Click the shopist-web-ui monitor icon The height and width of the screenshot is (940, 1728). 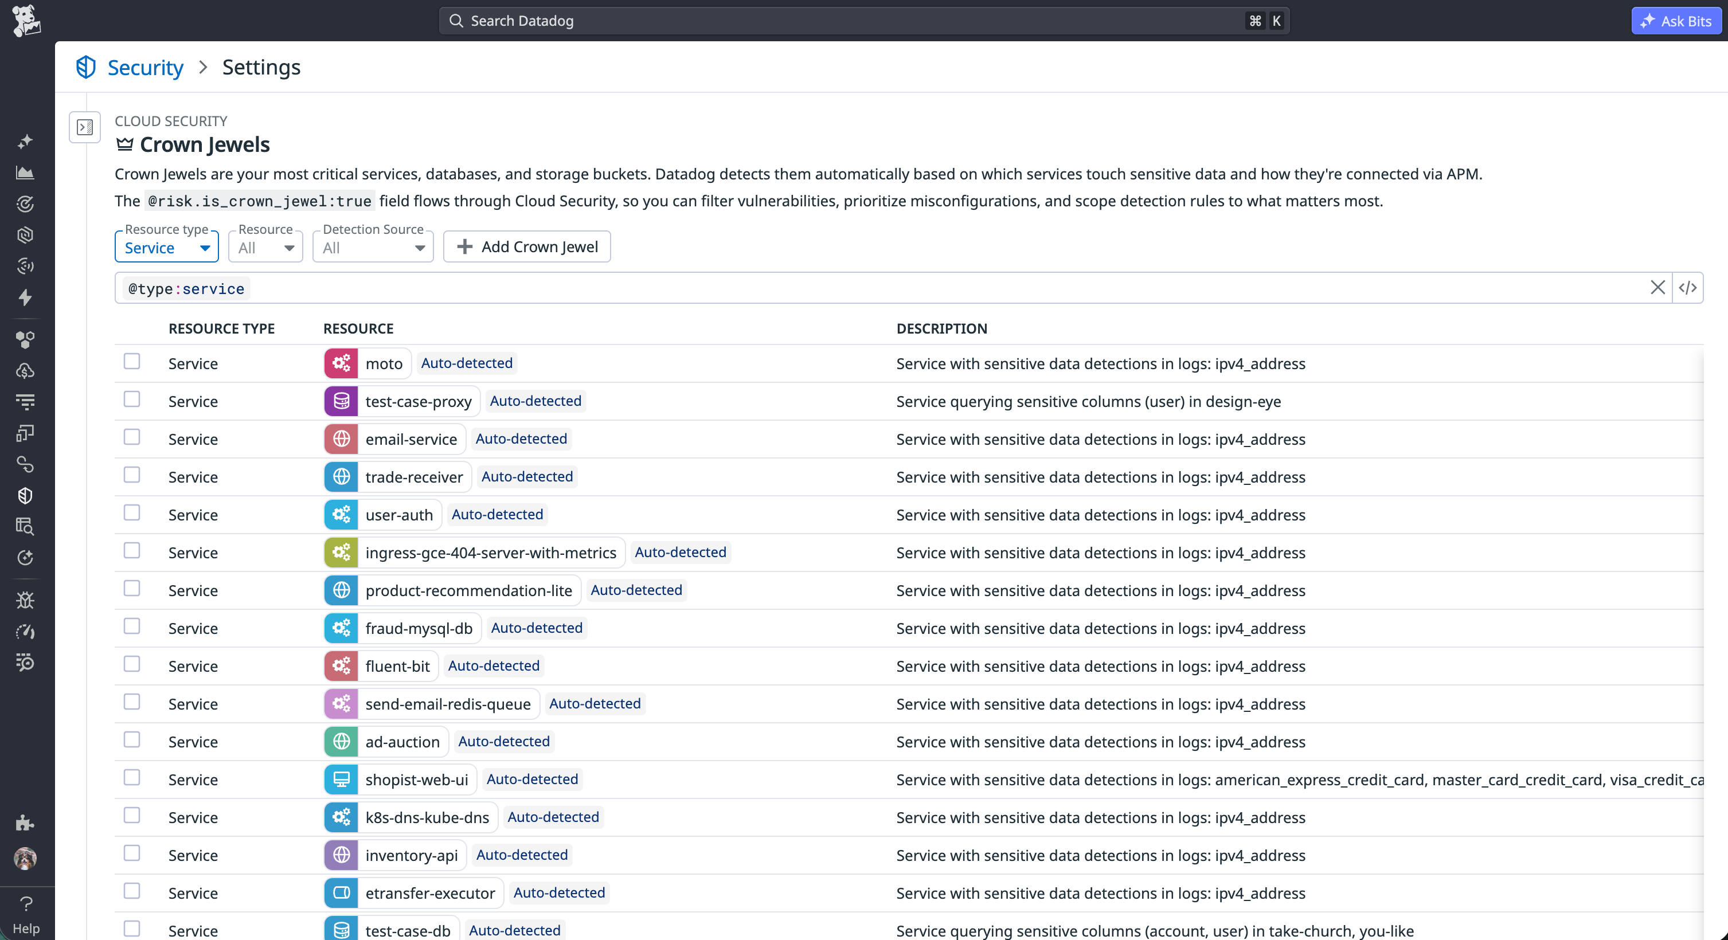pyautogui.click(x=342, y=780)
